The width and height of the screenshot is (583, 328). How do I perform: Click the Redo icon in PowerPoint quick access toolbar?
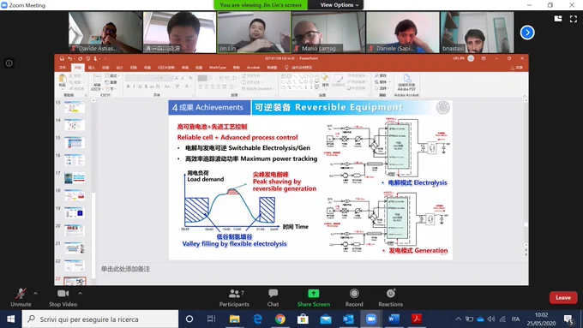80,59
